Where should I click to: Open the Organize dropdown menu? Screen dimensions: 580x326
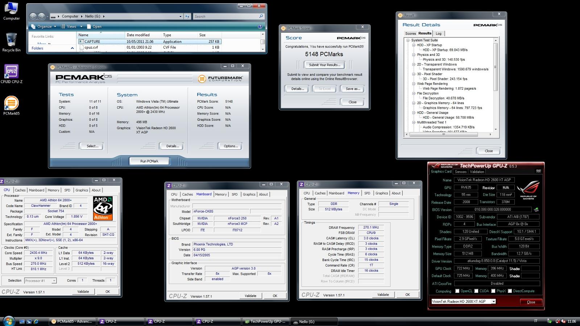pyautogui.click(x=44, y=26)
